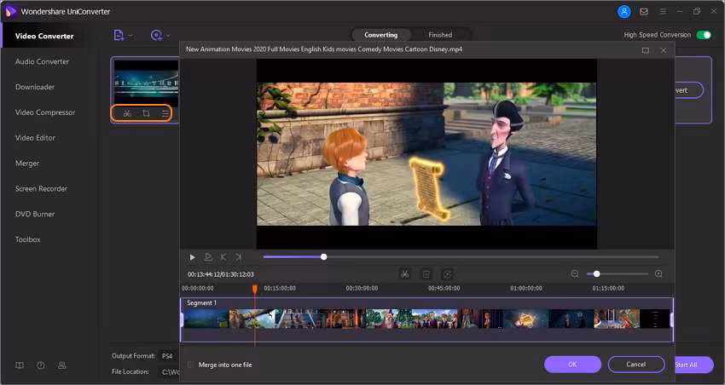Open the user account icon
The width and height of the screenshot is (725, 385).
click(x=624, y=12)
